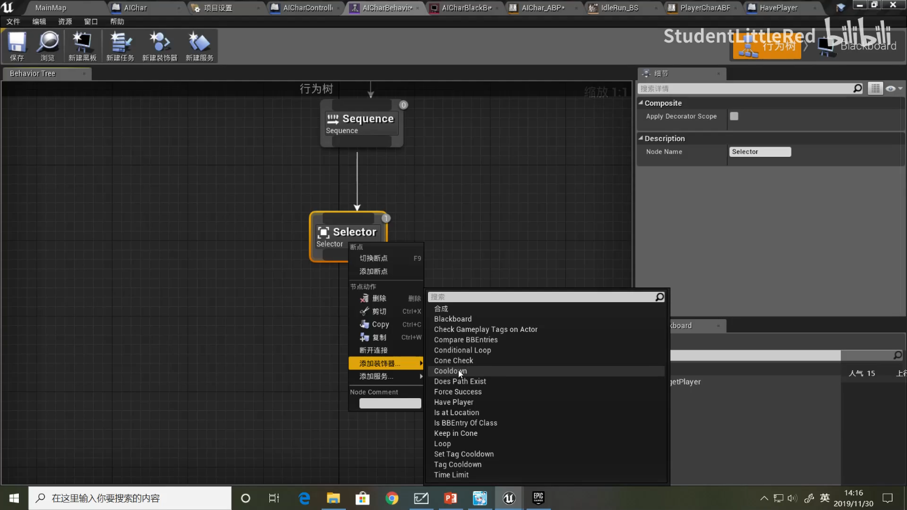Screen dimensions: 907x510
Task: Select Toggle Breakpoint (切换断点) menu entry
Action: pyautogui.click(x=386, y=258)
